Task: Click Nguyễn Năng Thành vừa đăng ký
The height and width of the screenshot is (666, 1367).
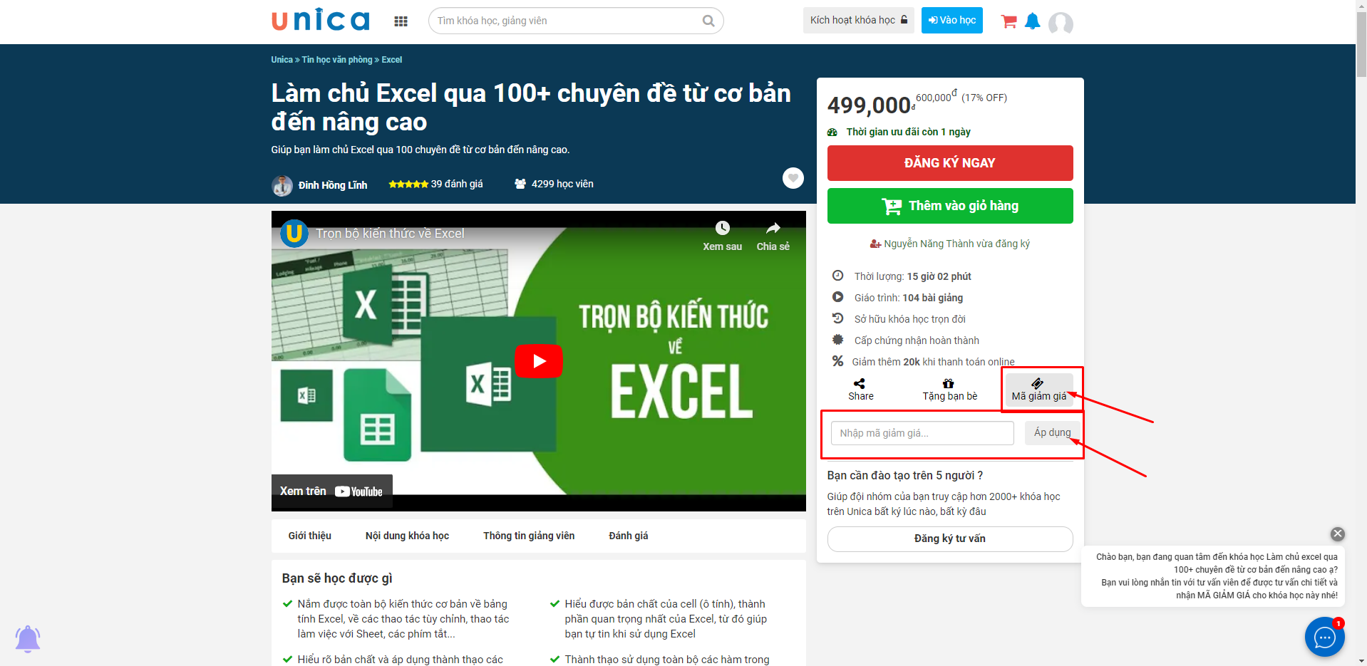Action: pyautogui.click(x=956, y=244)
